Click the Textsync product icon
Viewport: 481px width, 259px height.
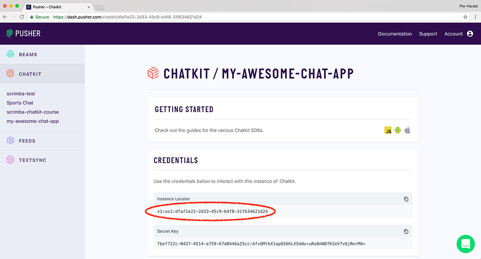click(x=11, y=160)
